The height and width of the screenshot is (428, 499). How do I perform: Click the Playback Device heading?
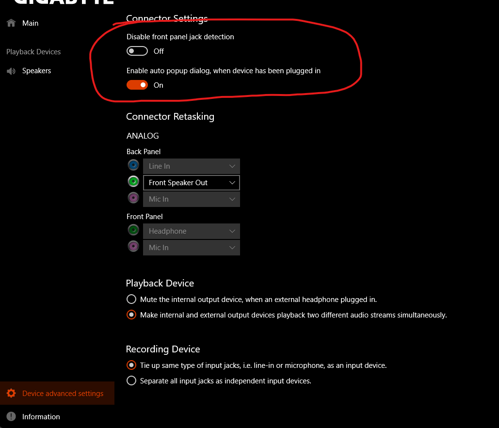coord(160,283)
